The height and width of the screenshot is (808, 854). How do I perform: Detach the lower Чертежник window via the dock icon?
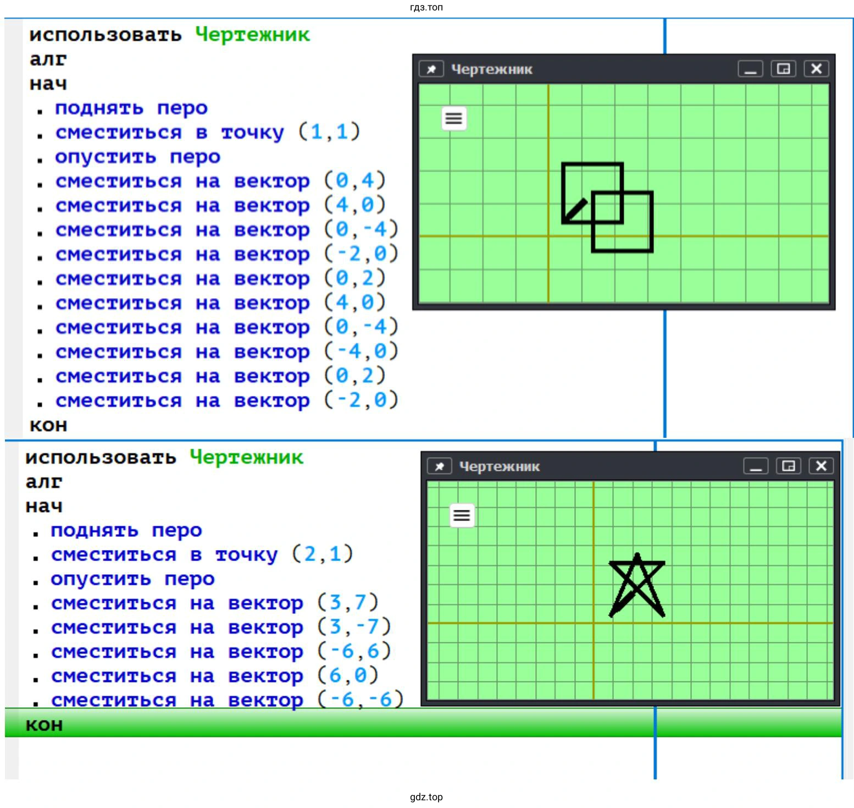pyautogui.click(x=789, y=466)
